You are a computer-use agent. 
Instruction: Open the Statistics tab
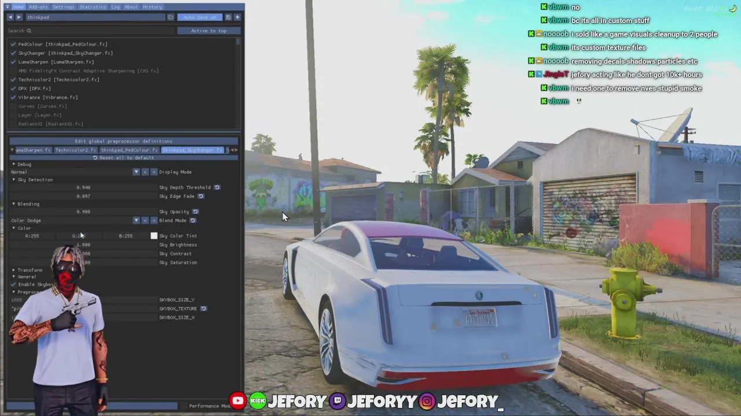[93, 7]
